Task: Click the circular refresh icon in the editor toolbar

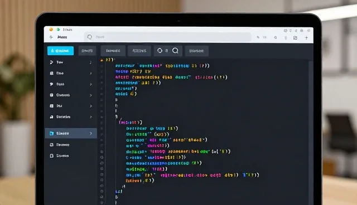Action: point(160,51)
